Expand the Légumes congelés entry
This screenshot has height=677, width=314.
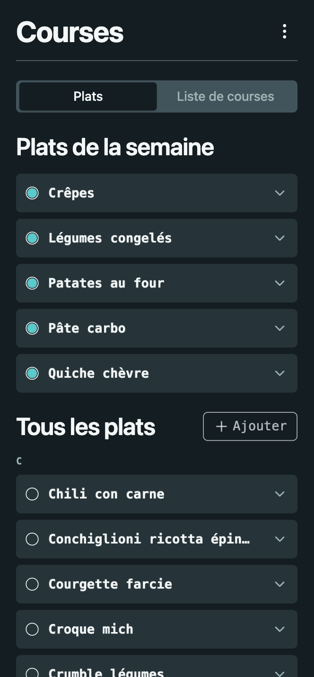pos(279,238)
